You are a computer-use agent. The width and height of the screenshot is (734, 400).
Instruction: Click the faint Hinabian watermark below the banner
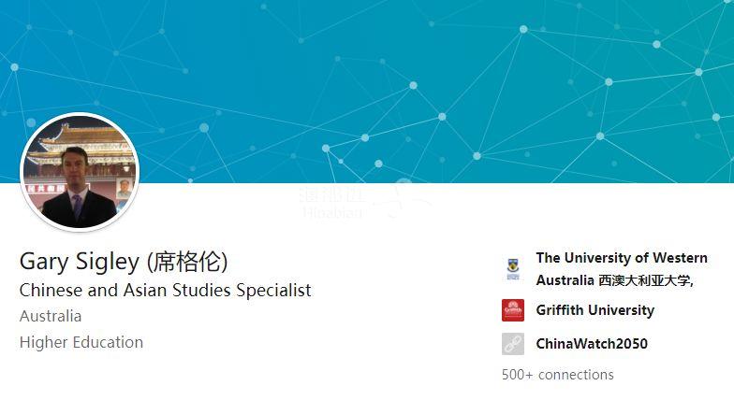coord(333,204)
